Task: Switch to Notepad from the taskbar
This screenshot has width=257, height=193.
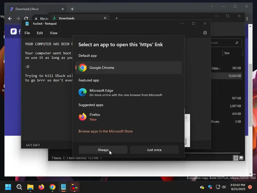Action: [x=63, y=187]
